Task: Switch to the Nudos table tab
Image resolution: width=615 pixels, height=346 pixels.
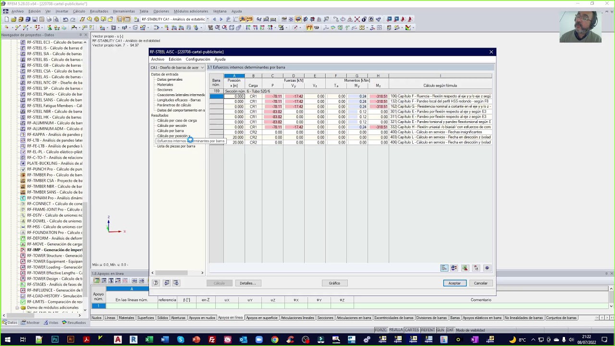Action: coord(97,318)
